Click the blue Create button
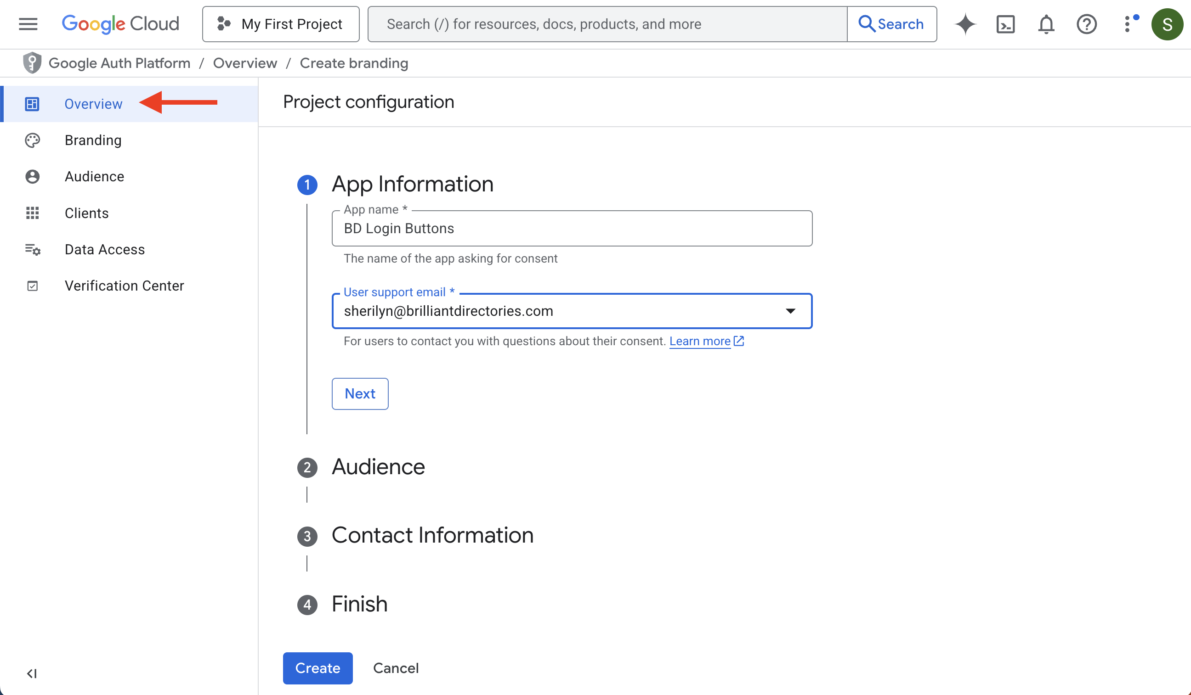The width and height of the screenshot is (1191, 695). (318, 667)
